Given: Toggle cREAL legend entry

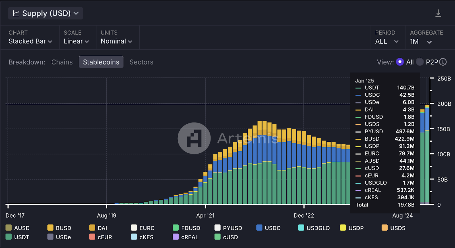Looking at the screenshot, I should 186,237.
